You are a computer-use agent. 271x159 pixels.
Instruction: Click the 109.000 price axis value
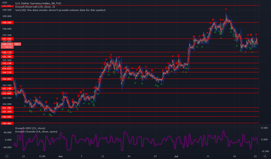click(7, 16)
